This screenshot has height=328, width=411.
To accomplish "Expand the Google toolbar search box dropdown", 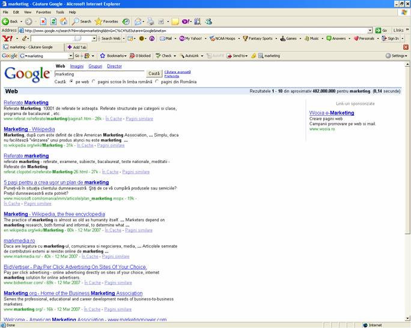I will (69, 56).
